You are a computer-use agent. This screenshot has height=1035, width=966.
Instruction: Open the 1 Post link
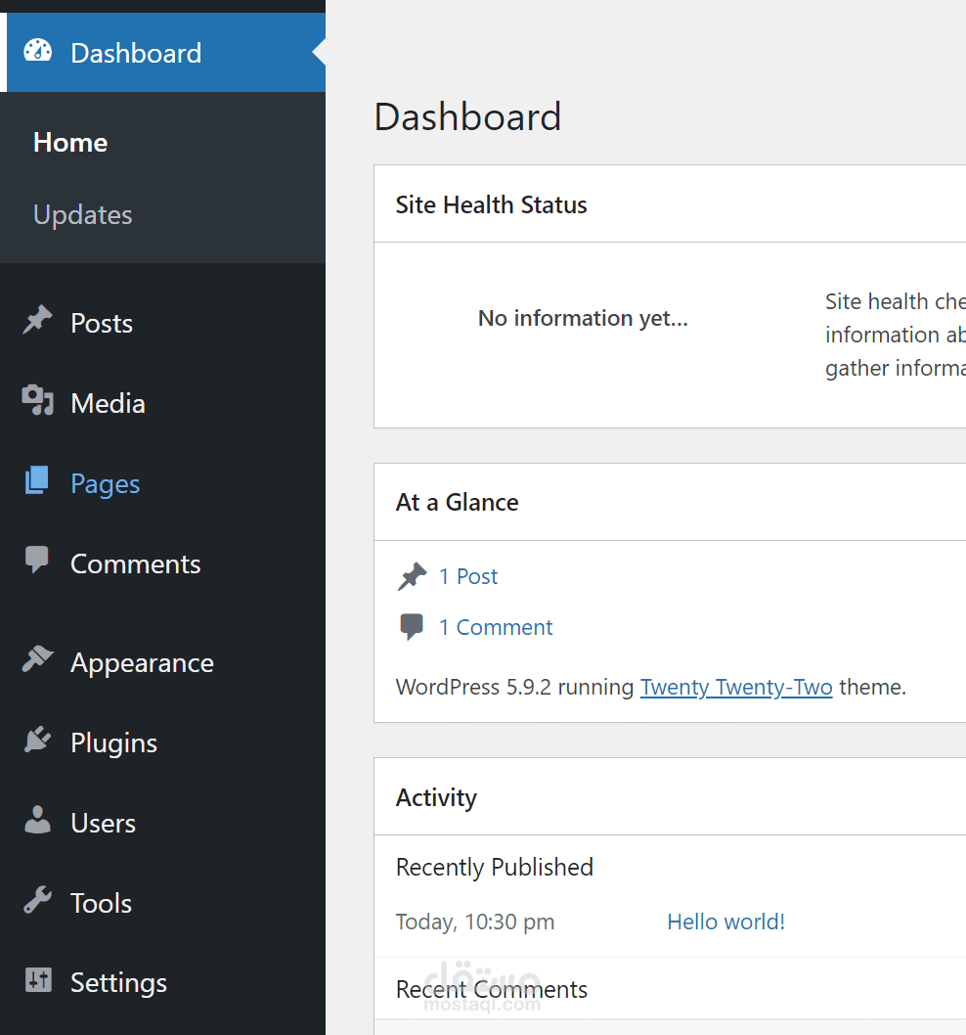point(468,576)
